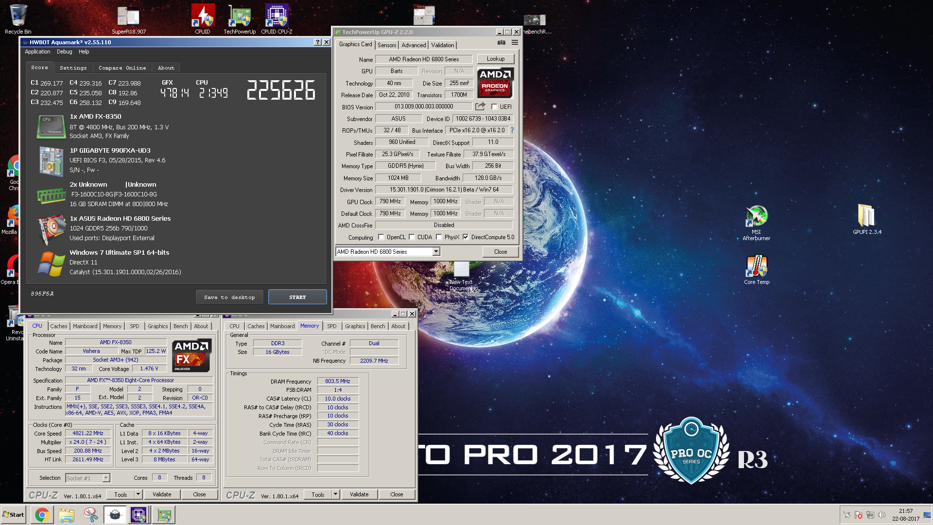Click the AMD Radeon Graphics logo in GPU-Z
Screen dimensions: 933x525
(x=495, y=83)
